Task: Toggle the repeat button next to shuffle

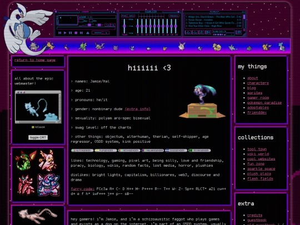Action: pyautogui.click(x=107, y=33)
